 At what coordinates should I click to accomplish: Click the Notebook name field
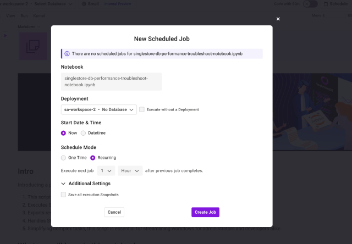point(111,82)
